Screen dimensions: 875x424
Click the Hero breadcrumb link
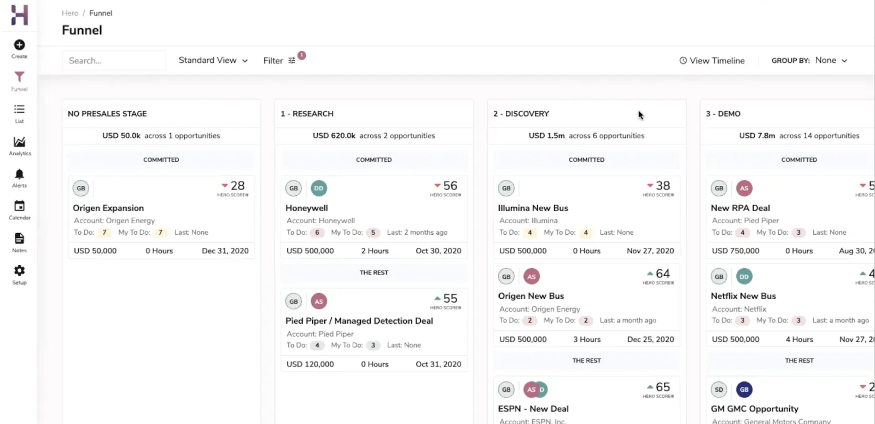[70, 13]
